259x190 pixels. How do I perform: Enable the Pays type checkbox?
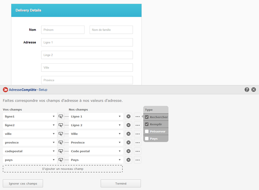[147, 139]
